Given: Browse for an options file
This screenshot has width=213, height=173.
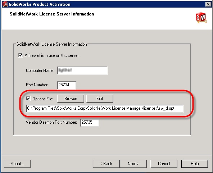Looking at the screenshot, I should (x=71, y=99).
